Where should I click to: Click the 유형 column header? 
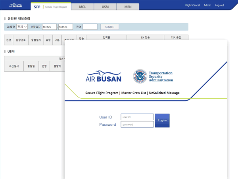pos(48,40)
